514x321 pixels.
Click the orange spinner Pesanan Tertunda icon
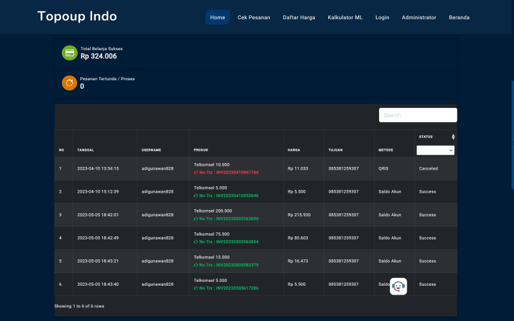click(x=69, y=83)
